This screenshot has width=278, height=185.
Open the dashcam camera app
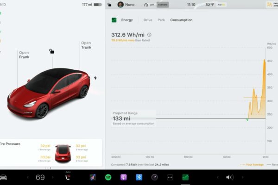154,177
